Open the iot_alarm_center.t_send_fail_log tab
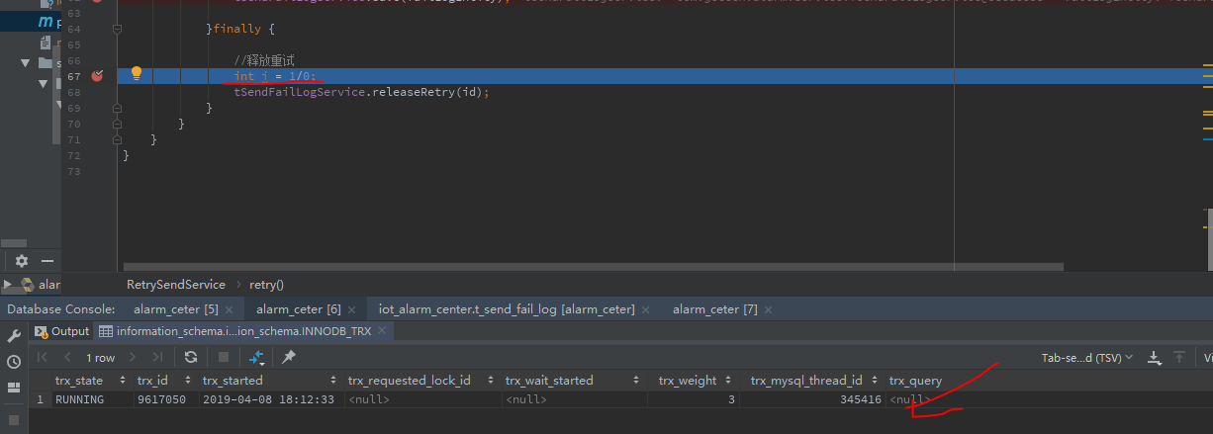 click(507, 309)
